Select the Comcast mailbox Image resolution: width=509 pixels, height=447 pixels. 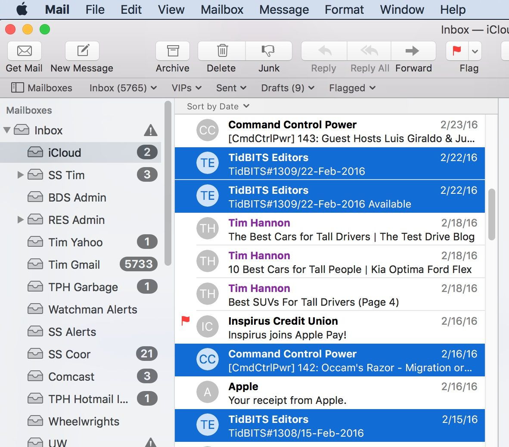(81, 376)
